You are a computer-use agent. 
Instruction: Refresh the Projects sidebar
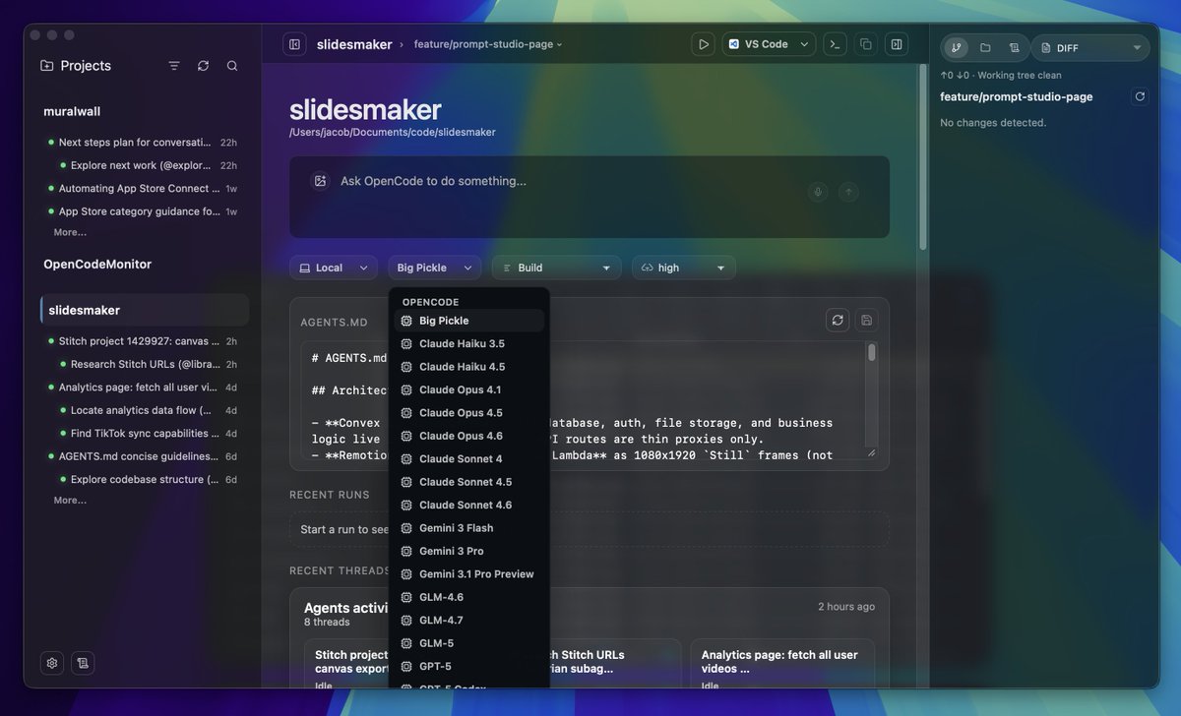pos(203,66)
